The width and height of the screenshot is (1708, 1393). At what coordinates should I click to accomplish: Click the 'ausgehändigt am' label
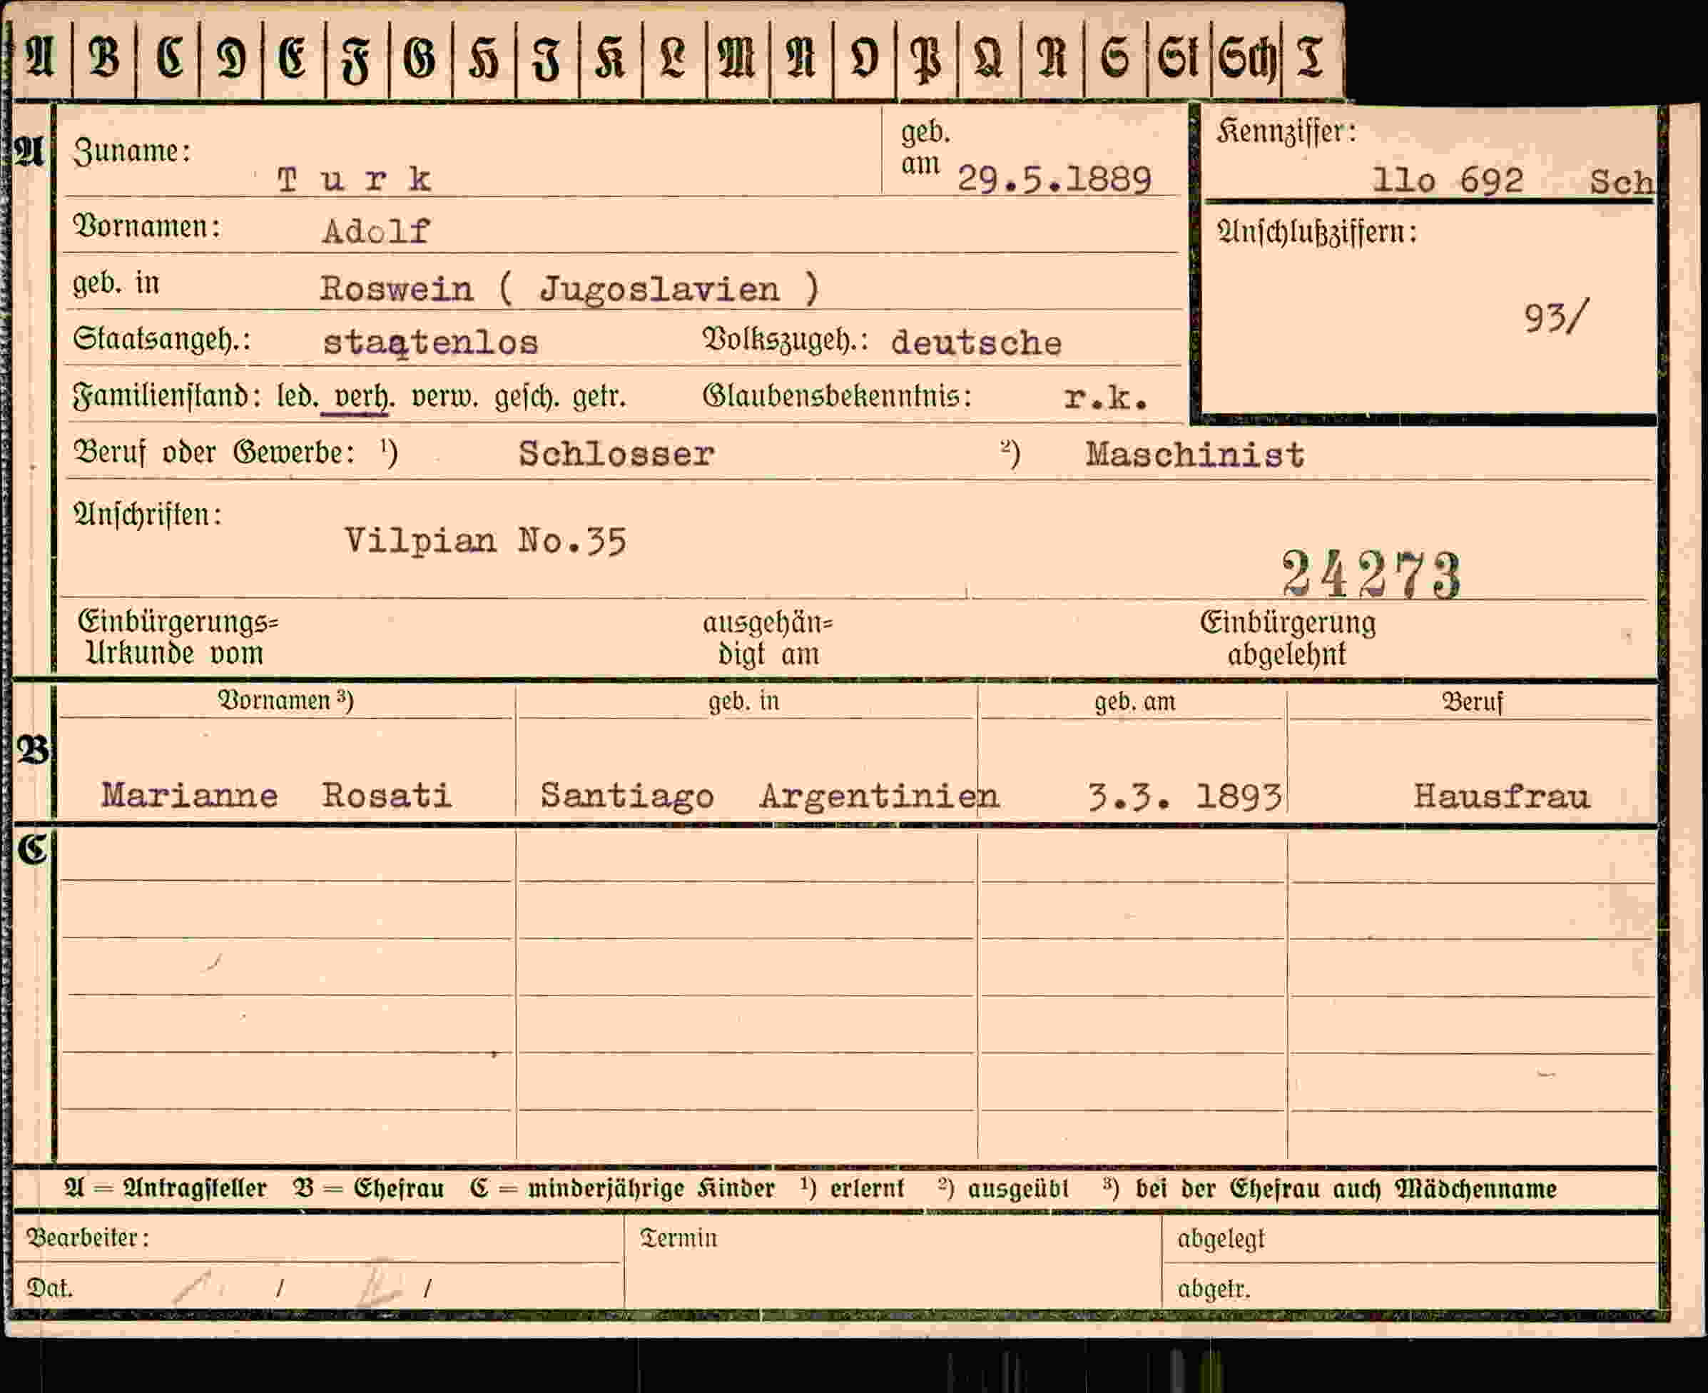(x=768, y=639)
